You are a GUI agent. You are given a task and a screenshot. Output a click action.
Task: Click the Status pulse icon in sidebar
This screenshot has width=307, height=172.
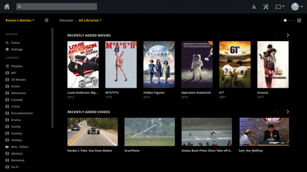tap(7, 43)
